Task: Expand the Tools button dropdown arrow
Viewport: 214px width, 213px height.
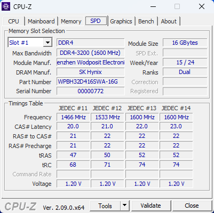Action: pyautogui.click(x=125, y=206)
